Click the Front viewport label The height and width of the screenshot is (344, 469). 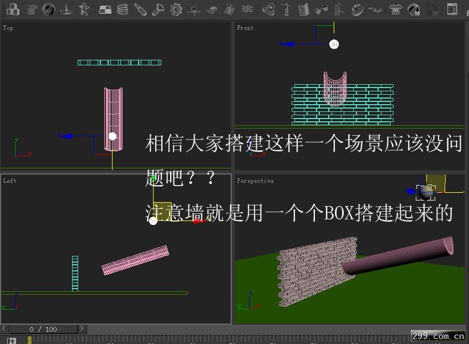tap(245, 28)
